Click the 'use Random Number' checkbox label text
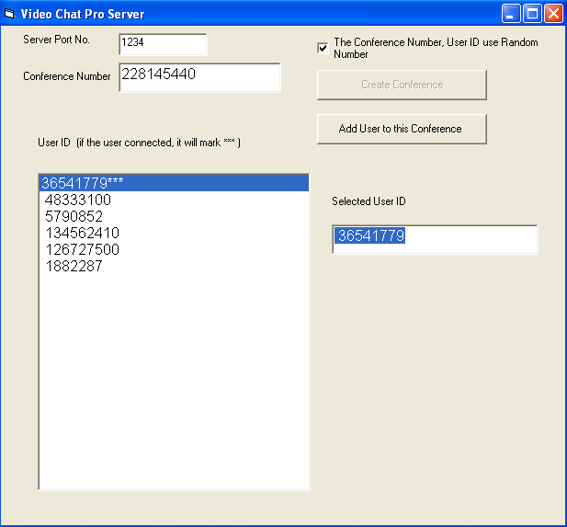Image resolution: width=567 pixels, height=527 pixels. (x=435, y=48)
